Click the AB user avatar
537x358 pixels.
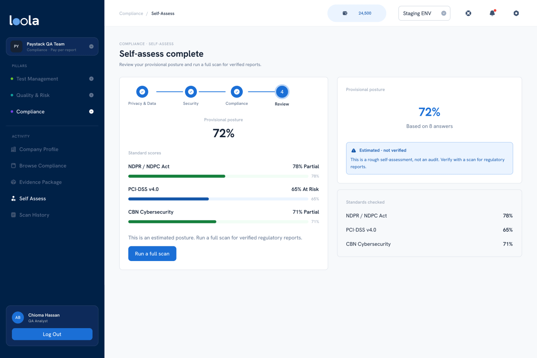pyautogui.click(x=18, y=317)
